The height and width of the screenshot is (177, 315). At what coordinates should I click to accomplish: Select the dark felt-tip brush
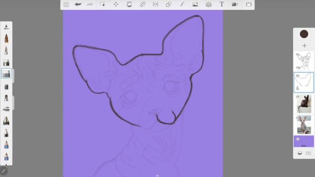[x=6, y=121]
